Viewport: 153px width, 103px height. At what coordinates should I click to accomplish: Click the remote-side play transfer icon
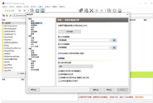pyautogui.click(x=102, y=10)
